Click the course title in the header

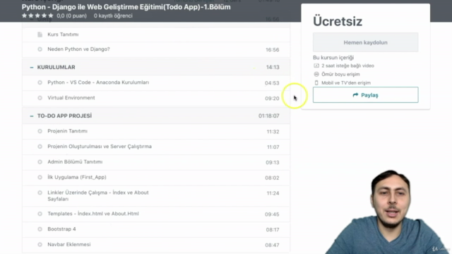126,7
